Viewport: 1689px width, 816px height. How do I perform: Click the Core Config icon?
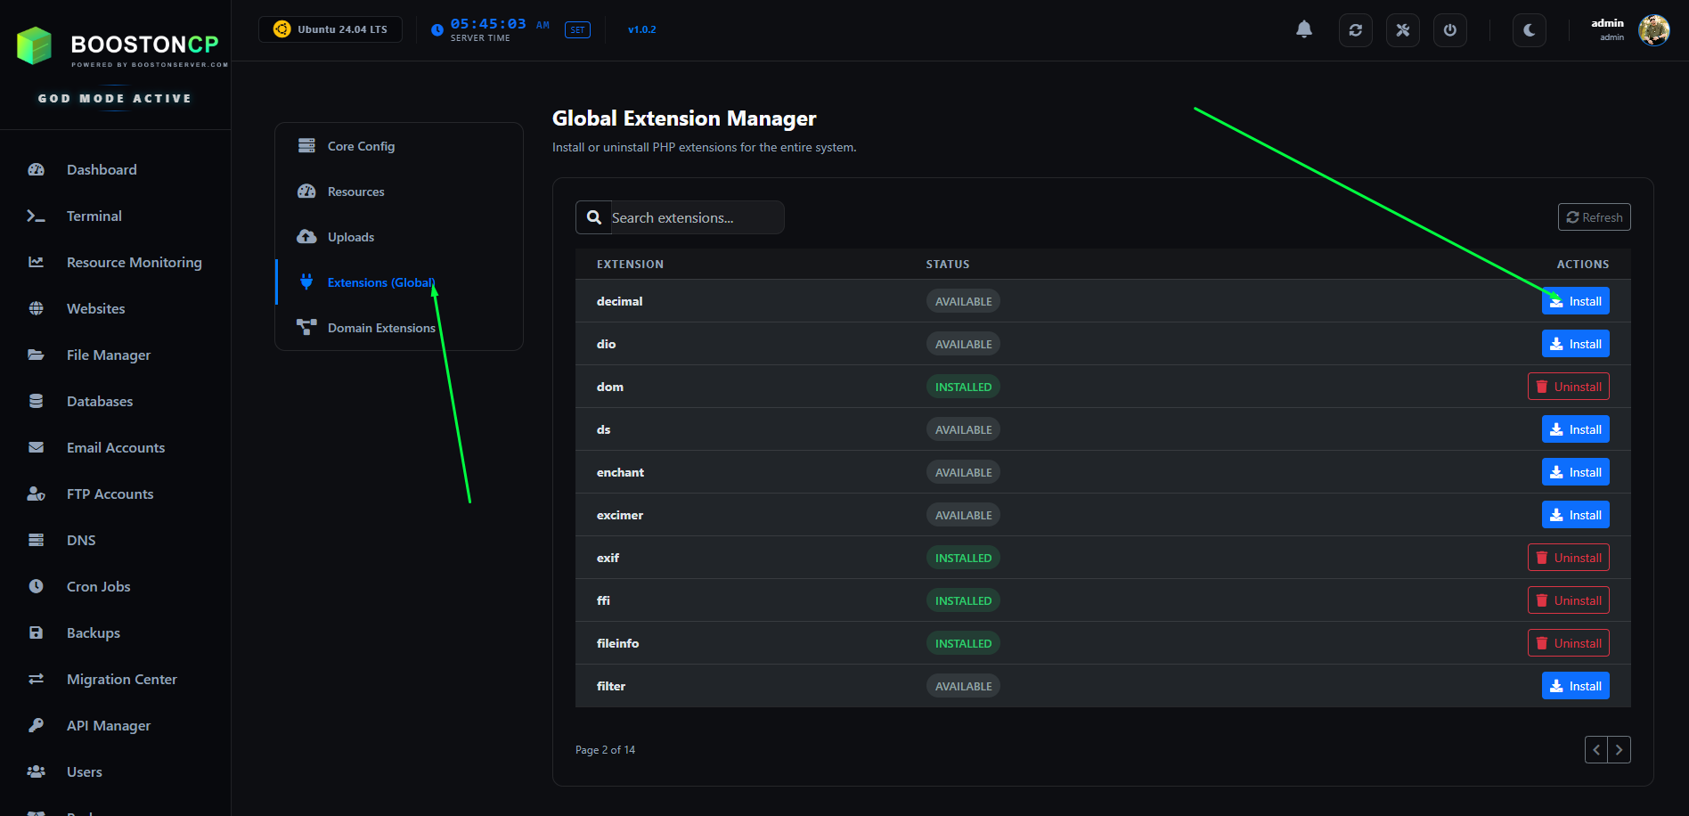[x=306, y=144]
